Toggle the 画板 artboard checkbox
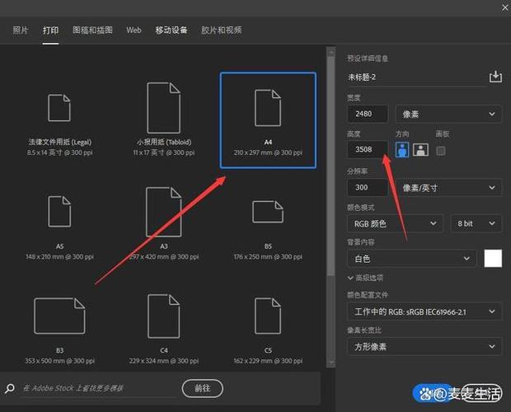This screenshot has width=511, height=412. click(441, 151)
